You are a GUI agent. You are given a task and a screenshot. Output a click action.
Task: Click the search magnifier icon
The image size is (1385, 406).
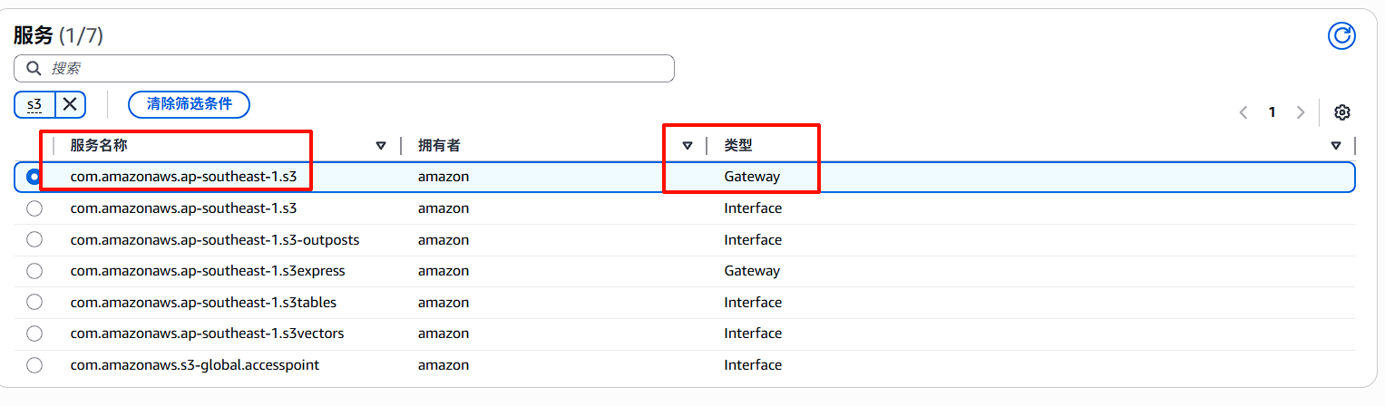click(34, 68)
